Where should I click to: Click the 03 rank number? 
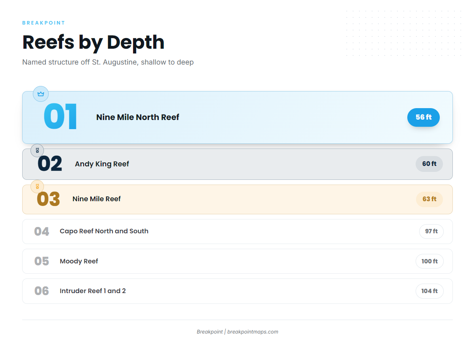click(48, 199)
